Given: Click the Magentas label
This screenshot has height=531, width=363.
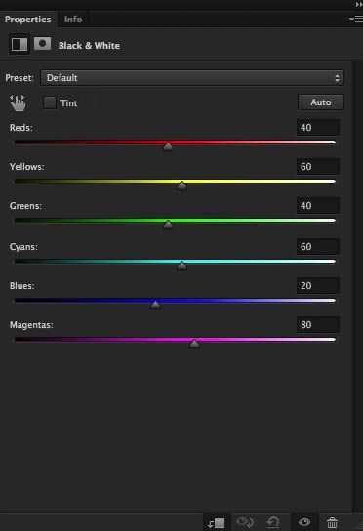Looking at the screenshot, I should coord(31,325).
